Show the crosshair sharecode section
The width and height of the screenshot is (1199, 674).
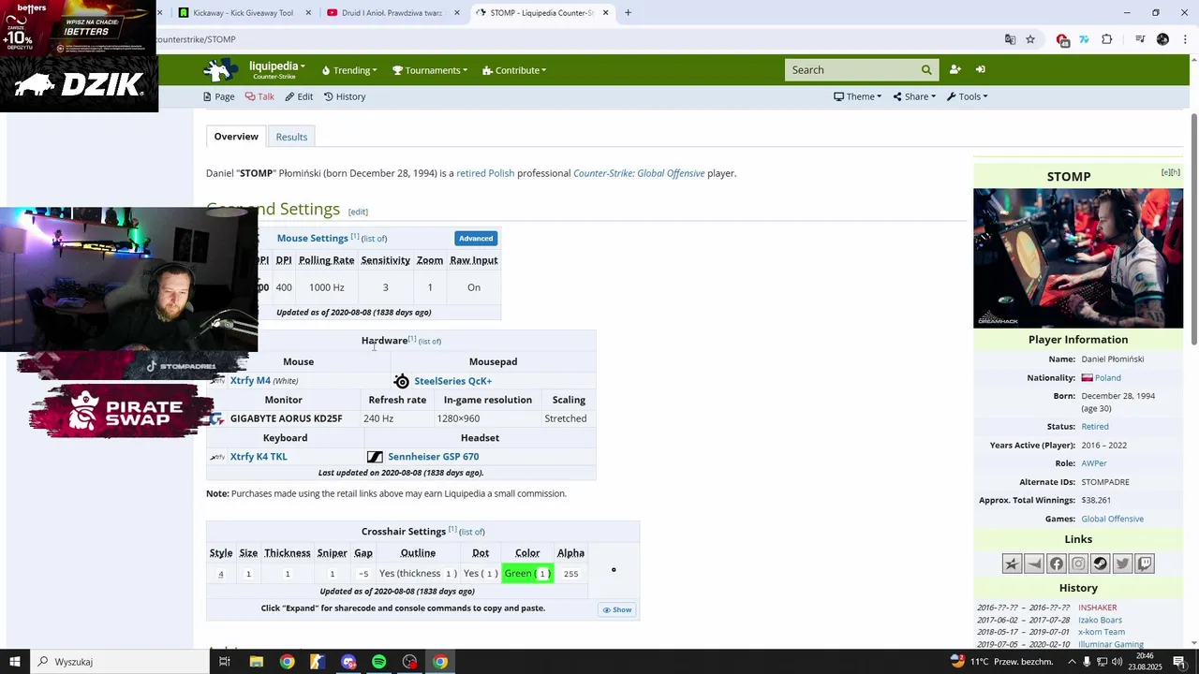pyautogui.click(x=617, y=609)
